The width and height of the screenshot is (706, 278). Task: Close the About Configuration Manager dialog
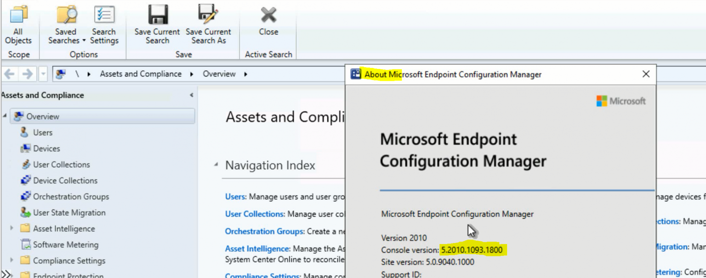[646, 74]
